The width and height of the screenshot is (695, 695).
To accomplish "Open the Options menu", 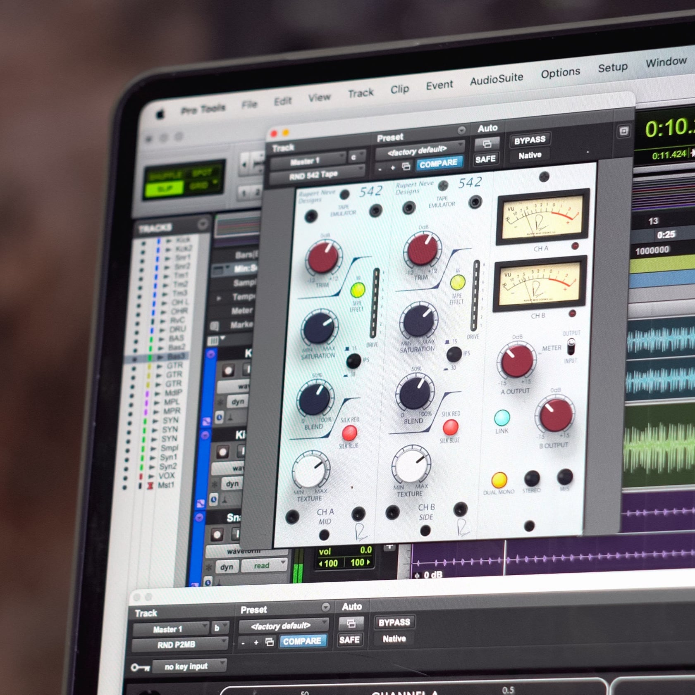I will point(560,72).
